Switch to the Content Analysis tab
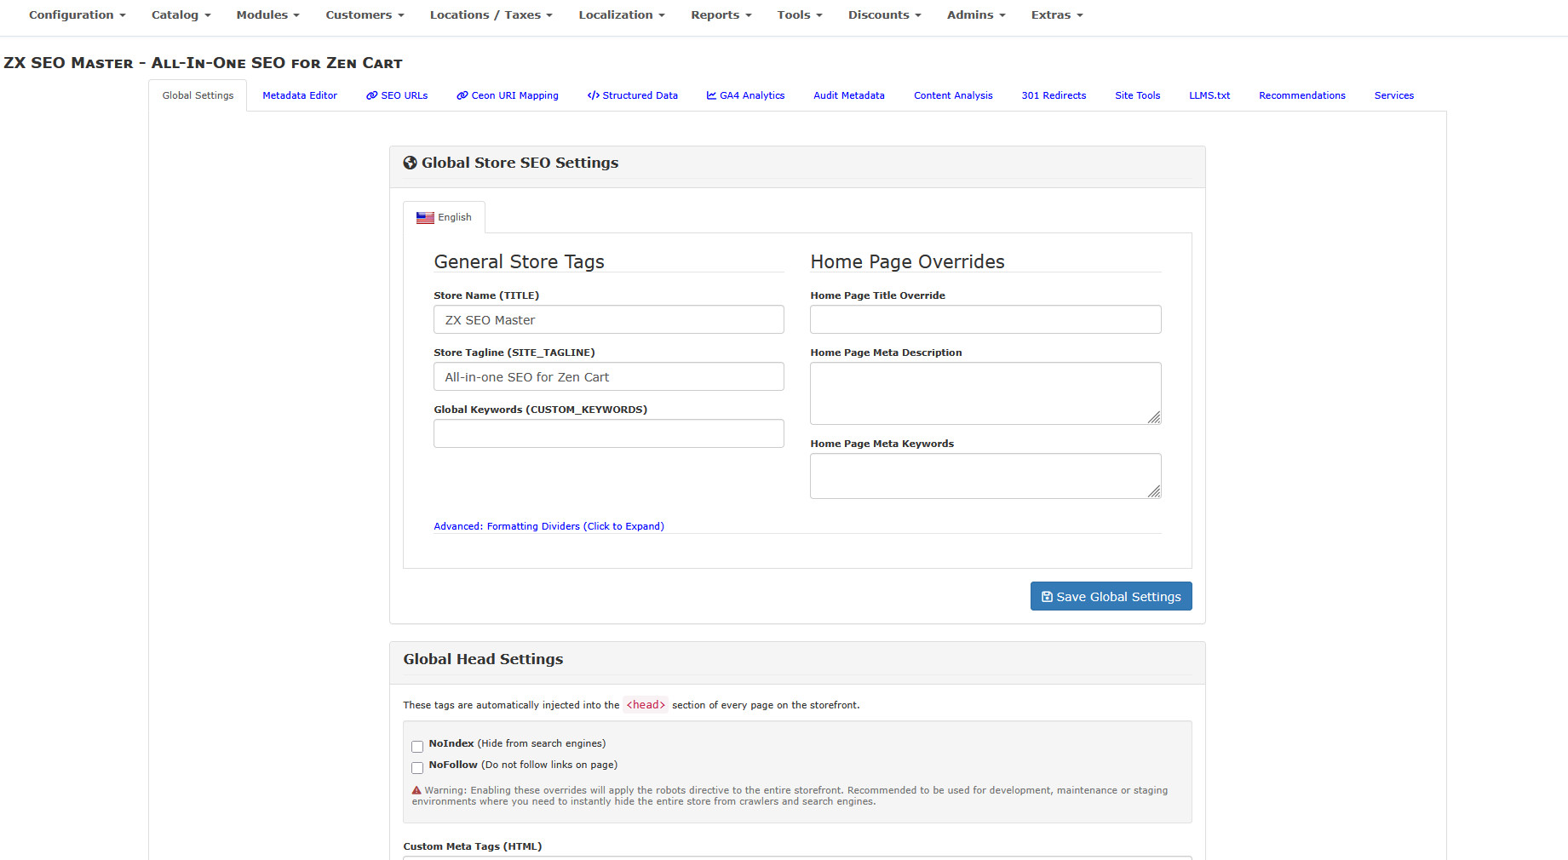Image resolution: width=1568 pixels, height=860 pixels. click(x=953, y=95)
